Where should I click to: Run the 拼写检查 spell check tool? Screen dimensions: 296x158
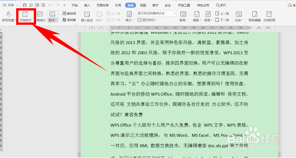point(8,16)
